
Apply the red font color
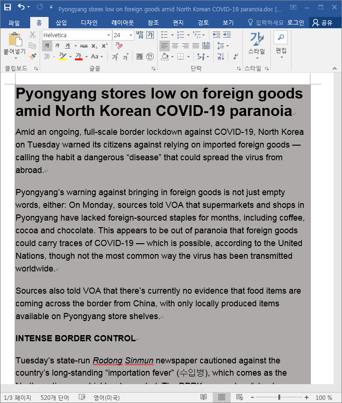[x=79, y=57]
